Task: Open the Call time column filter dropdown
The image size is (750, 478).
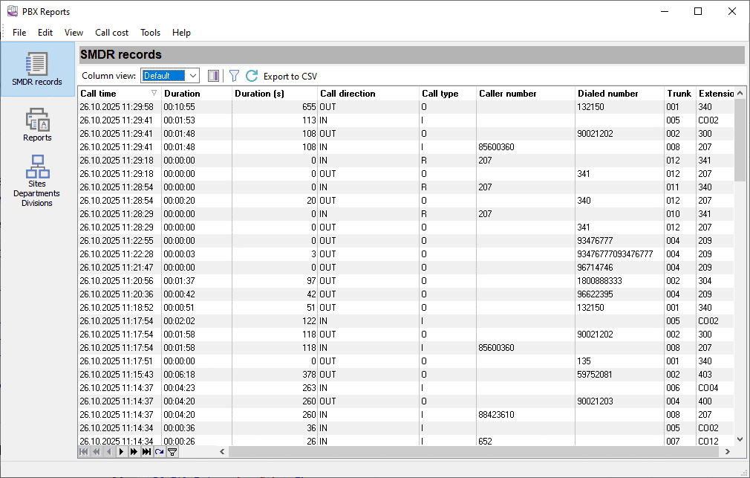Action: (x=153, y=93)
